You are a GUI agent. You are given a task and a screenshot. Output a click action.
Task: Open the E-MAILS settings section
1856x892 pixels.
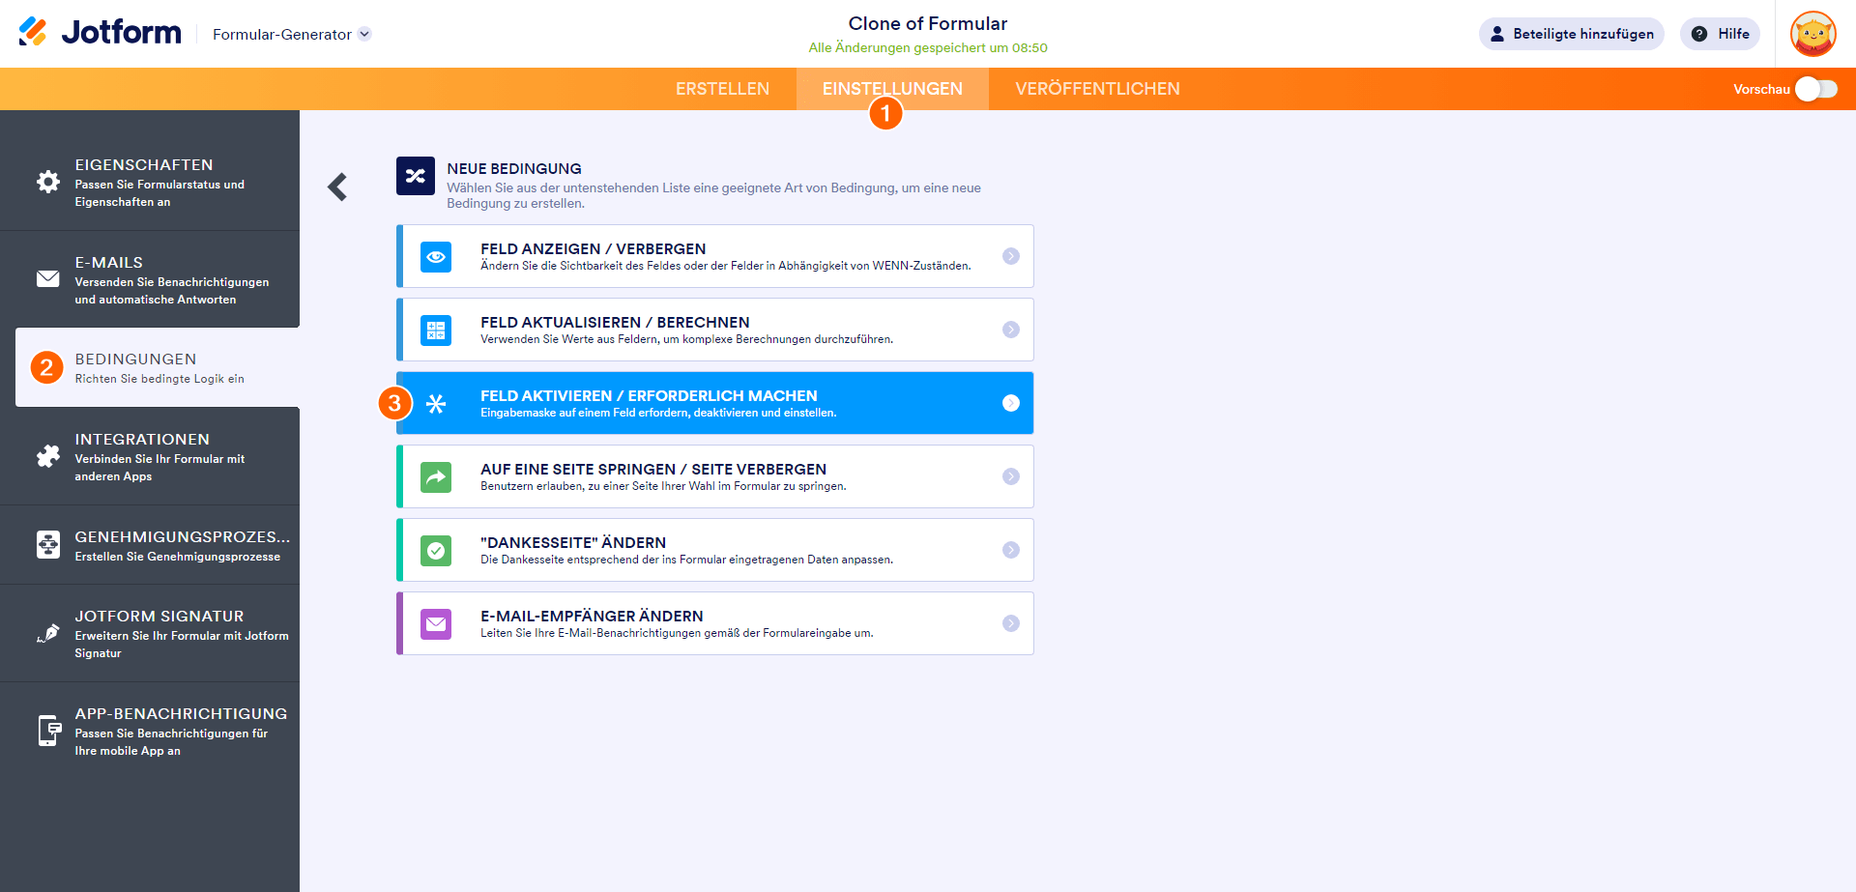(x=150, y=279)
